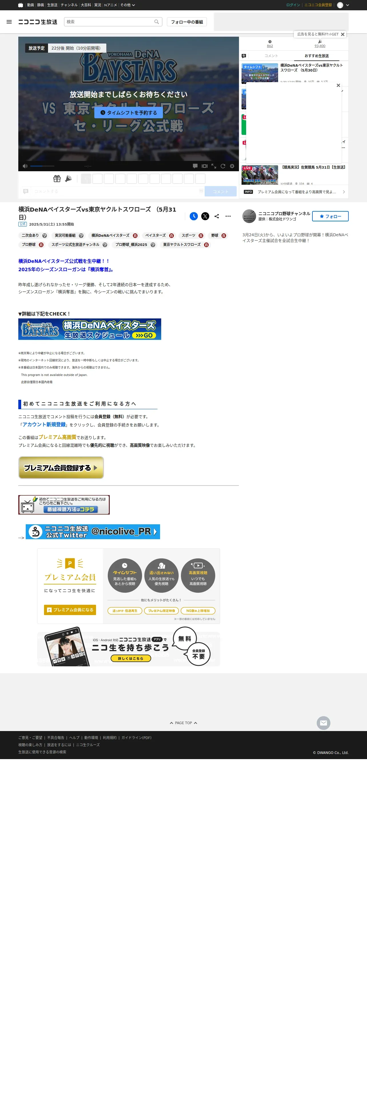Expand the user account dropdown arrow

pos(347,5)
